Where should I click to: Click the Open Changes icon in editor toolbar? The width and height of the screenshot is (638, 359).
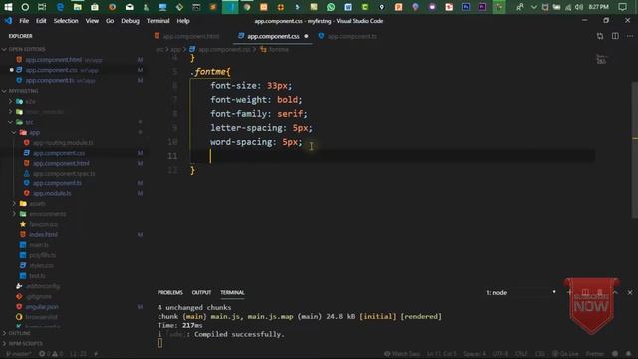(x=600, y=36)
